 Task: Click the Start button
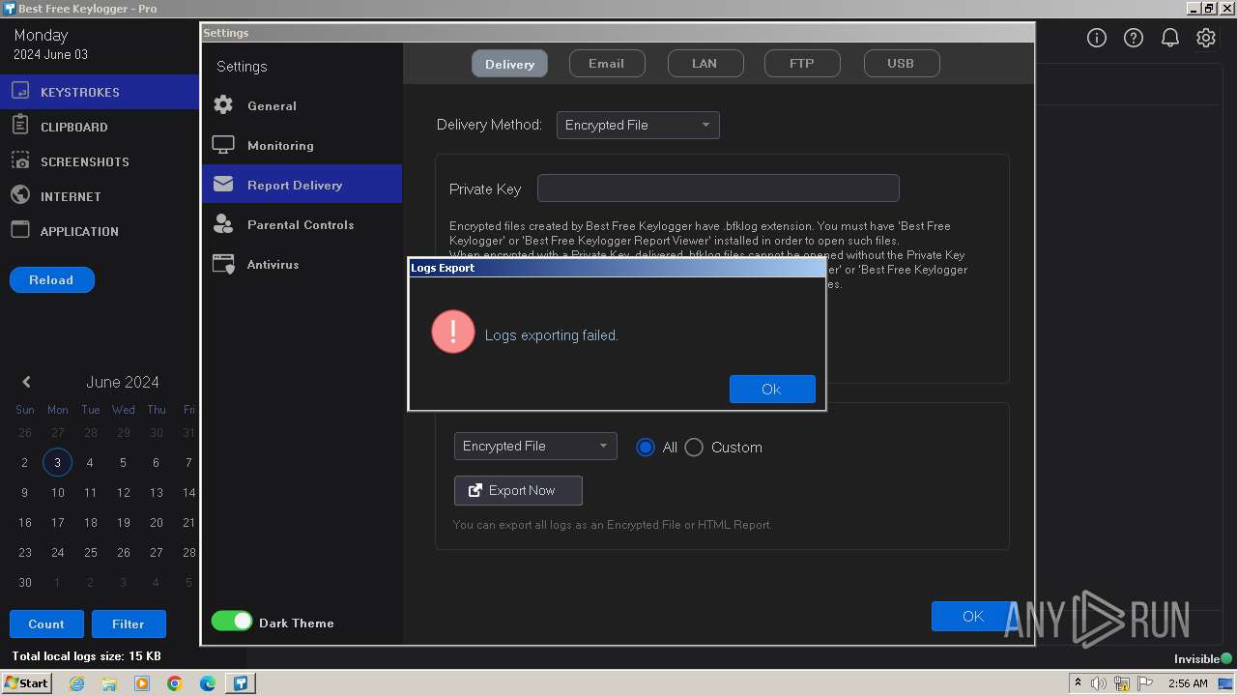coord(26,683)
